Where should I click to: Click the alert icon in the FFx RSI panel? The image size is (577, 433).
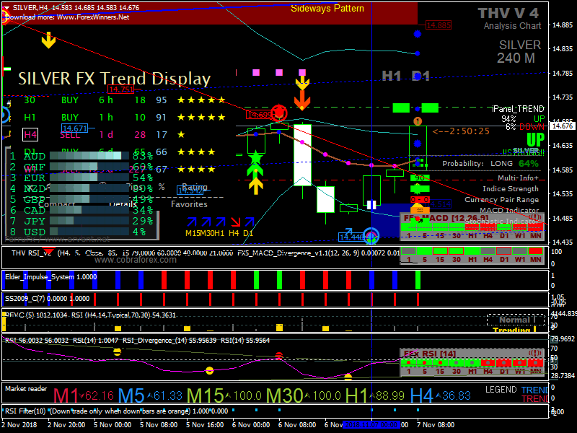point(534,353)
